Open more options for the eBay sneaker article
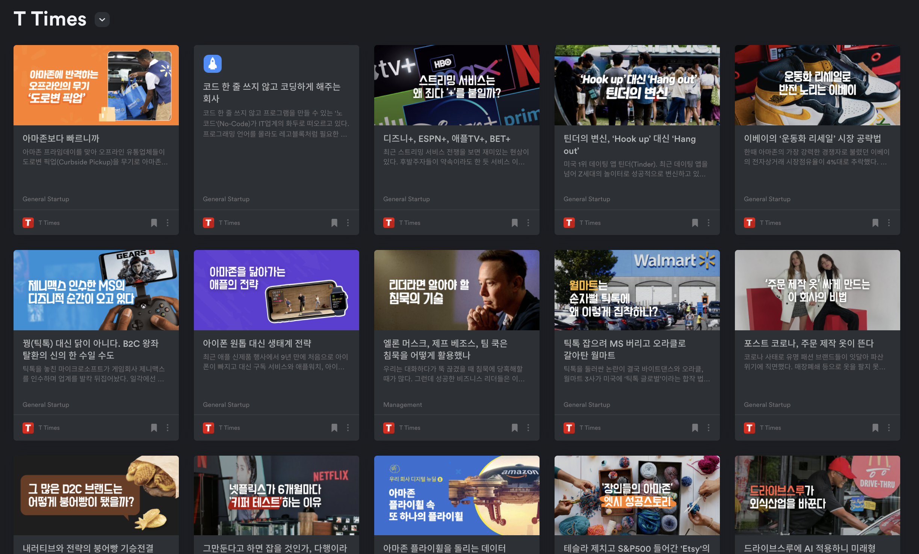 coord(889,223)
